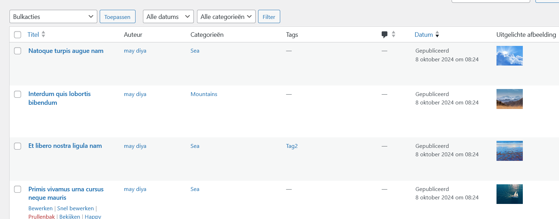This screenshot has height=219, width=559.
Task: Open the sailboat featured image thumbnail
Action: pos(509,194)
